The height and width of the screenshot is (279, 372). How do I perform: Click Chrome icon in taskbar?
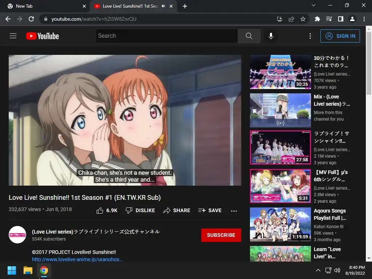tap(44, 270)
